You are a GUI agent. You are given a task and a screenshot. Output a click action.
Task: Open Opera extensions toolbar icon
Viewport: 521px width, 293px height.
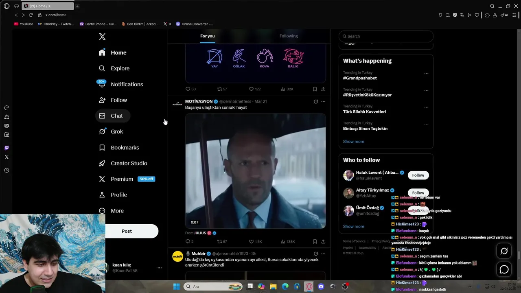487,15
